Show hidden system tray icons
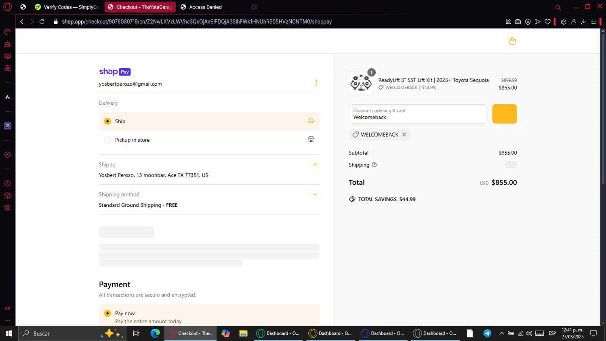The height and width of the screenshot is (341, 606). [x=502, y=333]
